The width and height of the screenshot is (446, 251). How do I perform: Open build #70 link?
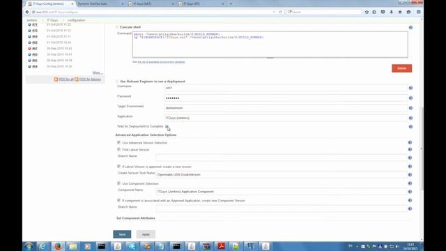click(x=35, y=31)
